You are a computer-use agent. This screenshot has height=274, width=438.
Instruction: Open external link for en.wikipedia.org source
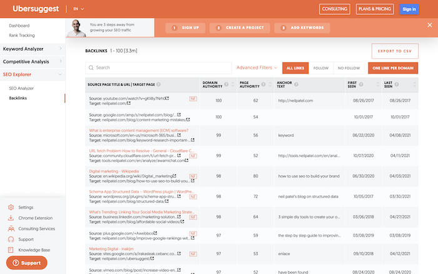175,176
